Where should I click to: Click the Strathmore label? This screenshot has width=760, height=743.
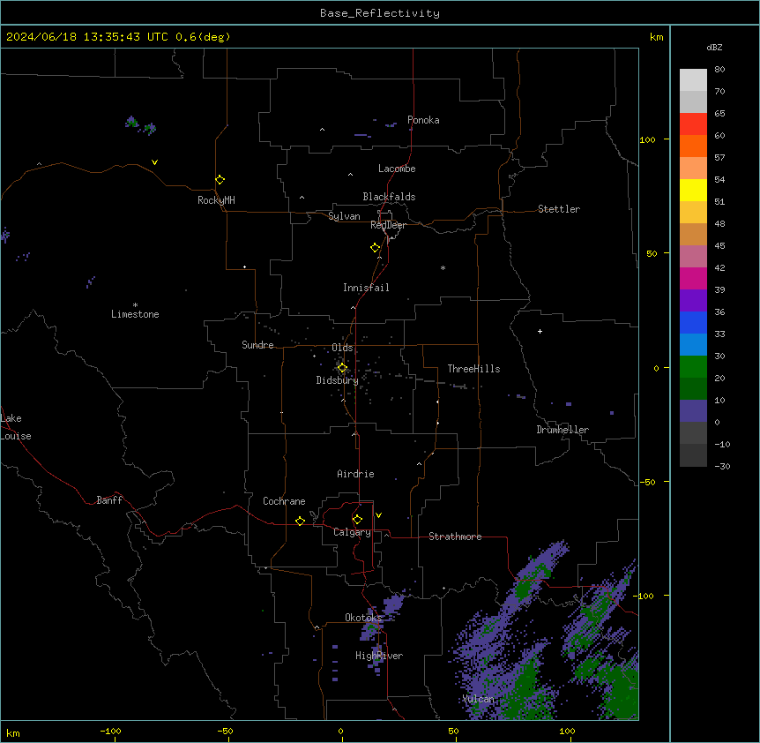(x=455, y=537)
